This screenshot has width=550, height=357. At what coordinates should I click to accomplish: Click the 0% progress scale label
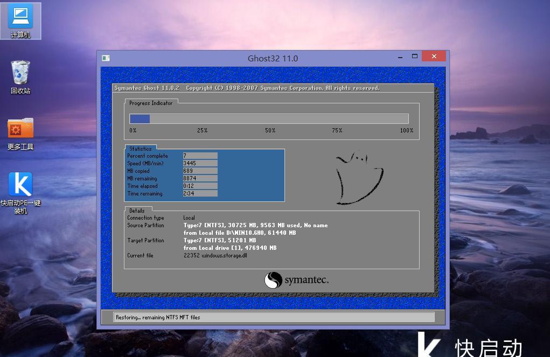(133, 130)
